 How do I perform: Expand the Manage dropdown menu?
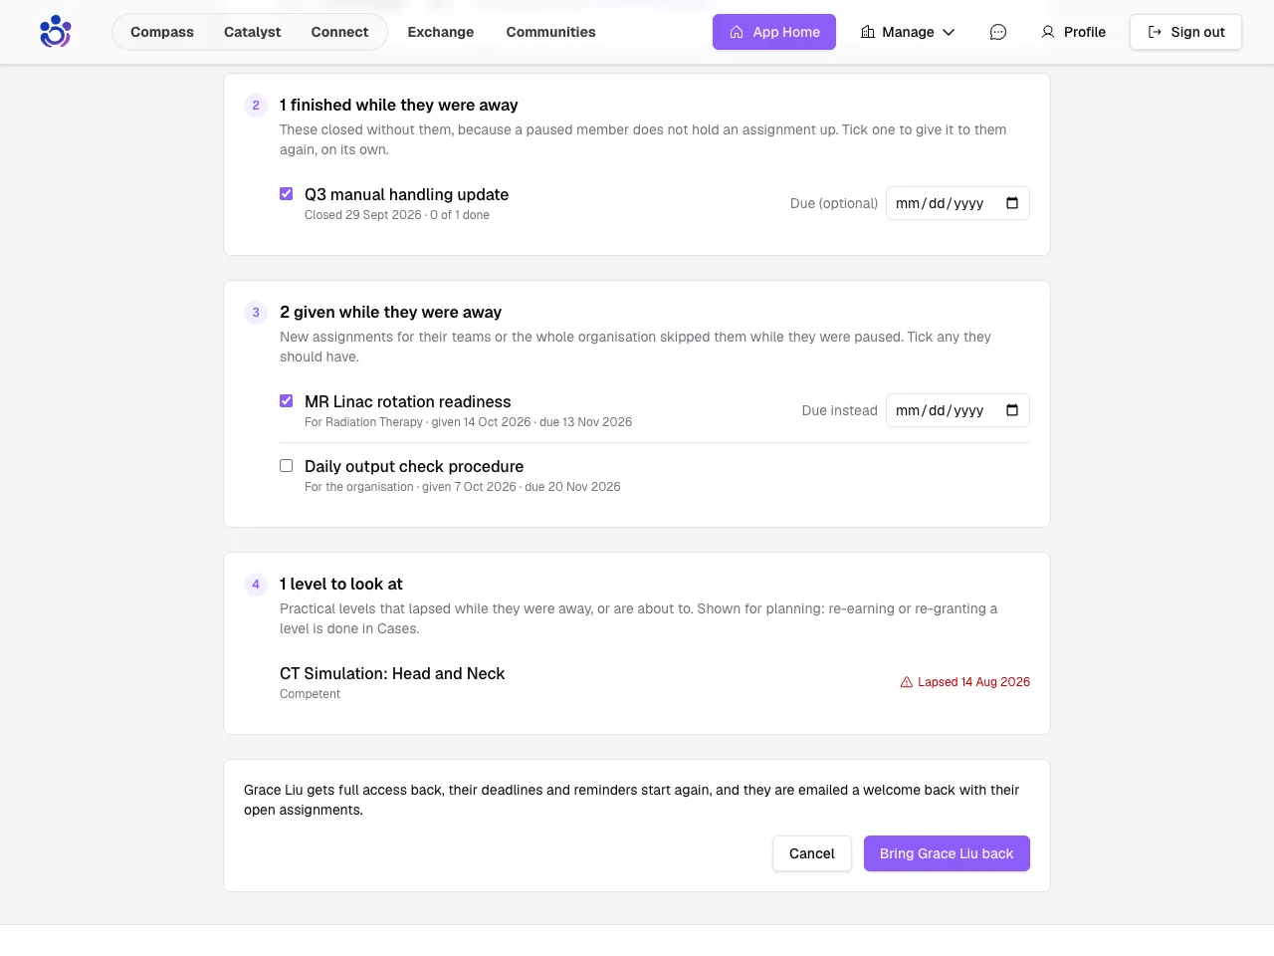(908, 32)
